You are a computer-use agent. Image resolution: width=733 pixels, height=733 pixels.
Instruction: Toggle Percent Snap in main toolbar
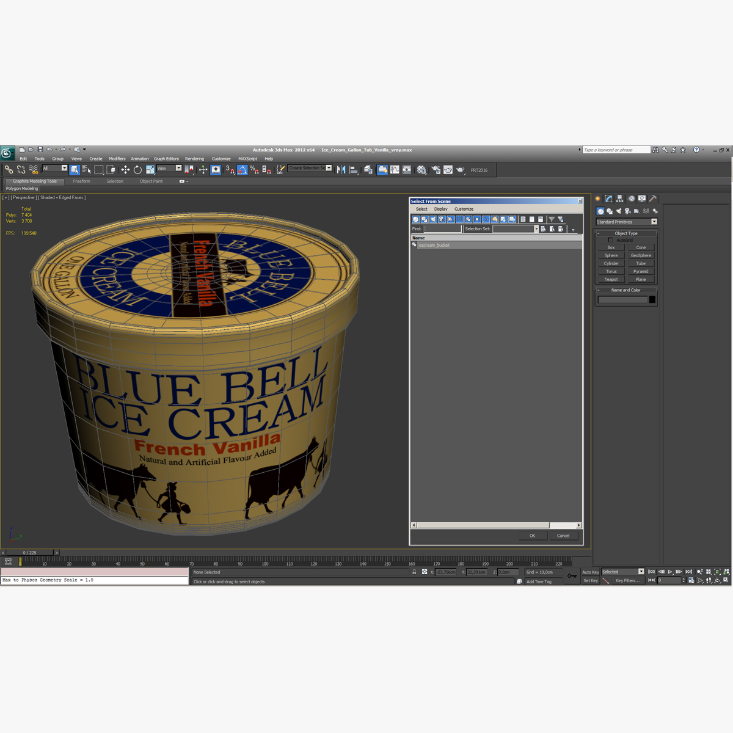click(x=254, y=170)
